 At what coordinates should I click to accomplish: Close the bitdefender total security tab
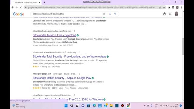(39, 2)
